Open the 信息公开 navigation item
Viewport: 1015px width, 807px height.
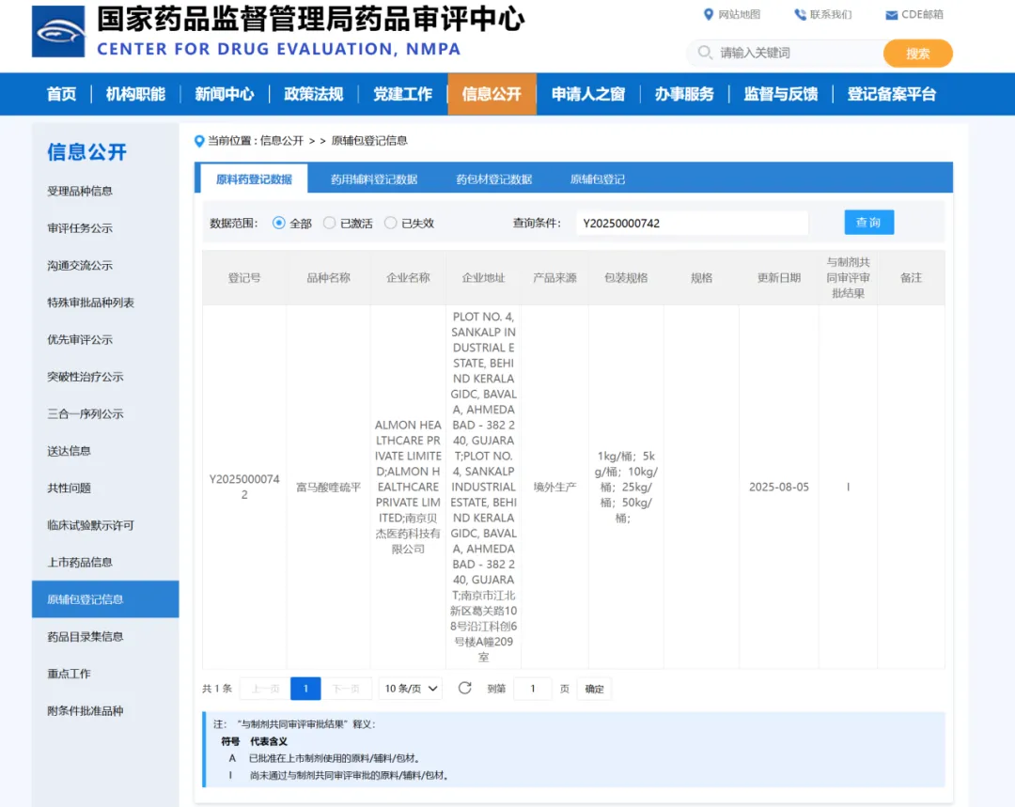492,94
